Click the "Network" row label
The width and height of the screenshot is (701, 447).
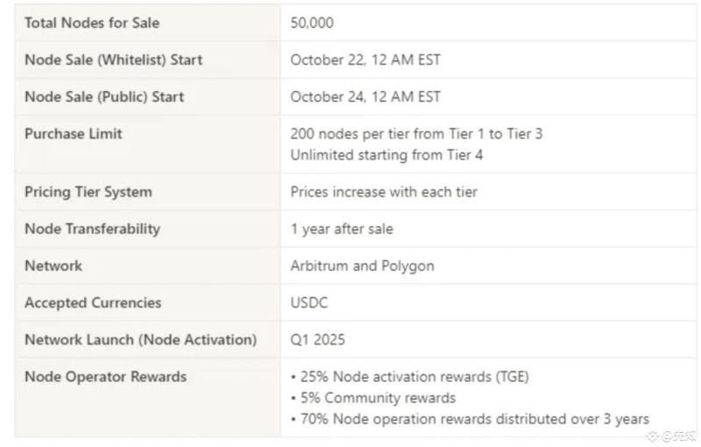[x=53, y=266]
